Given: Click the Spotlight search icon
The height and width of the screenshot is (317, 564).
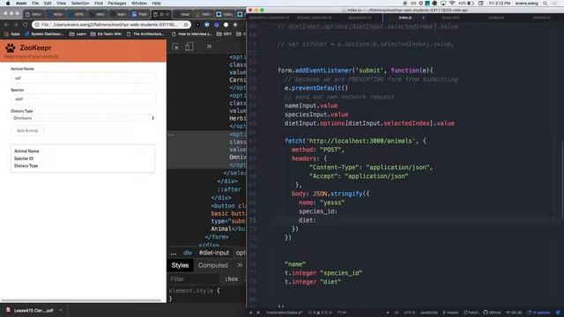Looking at the screenshot, I should [x=545, y=4].
